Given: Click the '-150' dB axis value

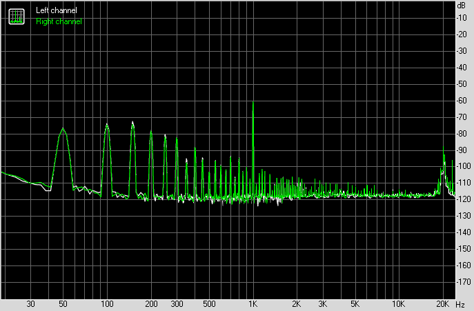Looking at the screenshot, I should point(463,249).
